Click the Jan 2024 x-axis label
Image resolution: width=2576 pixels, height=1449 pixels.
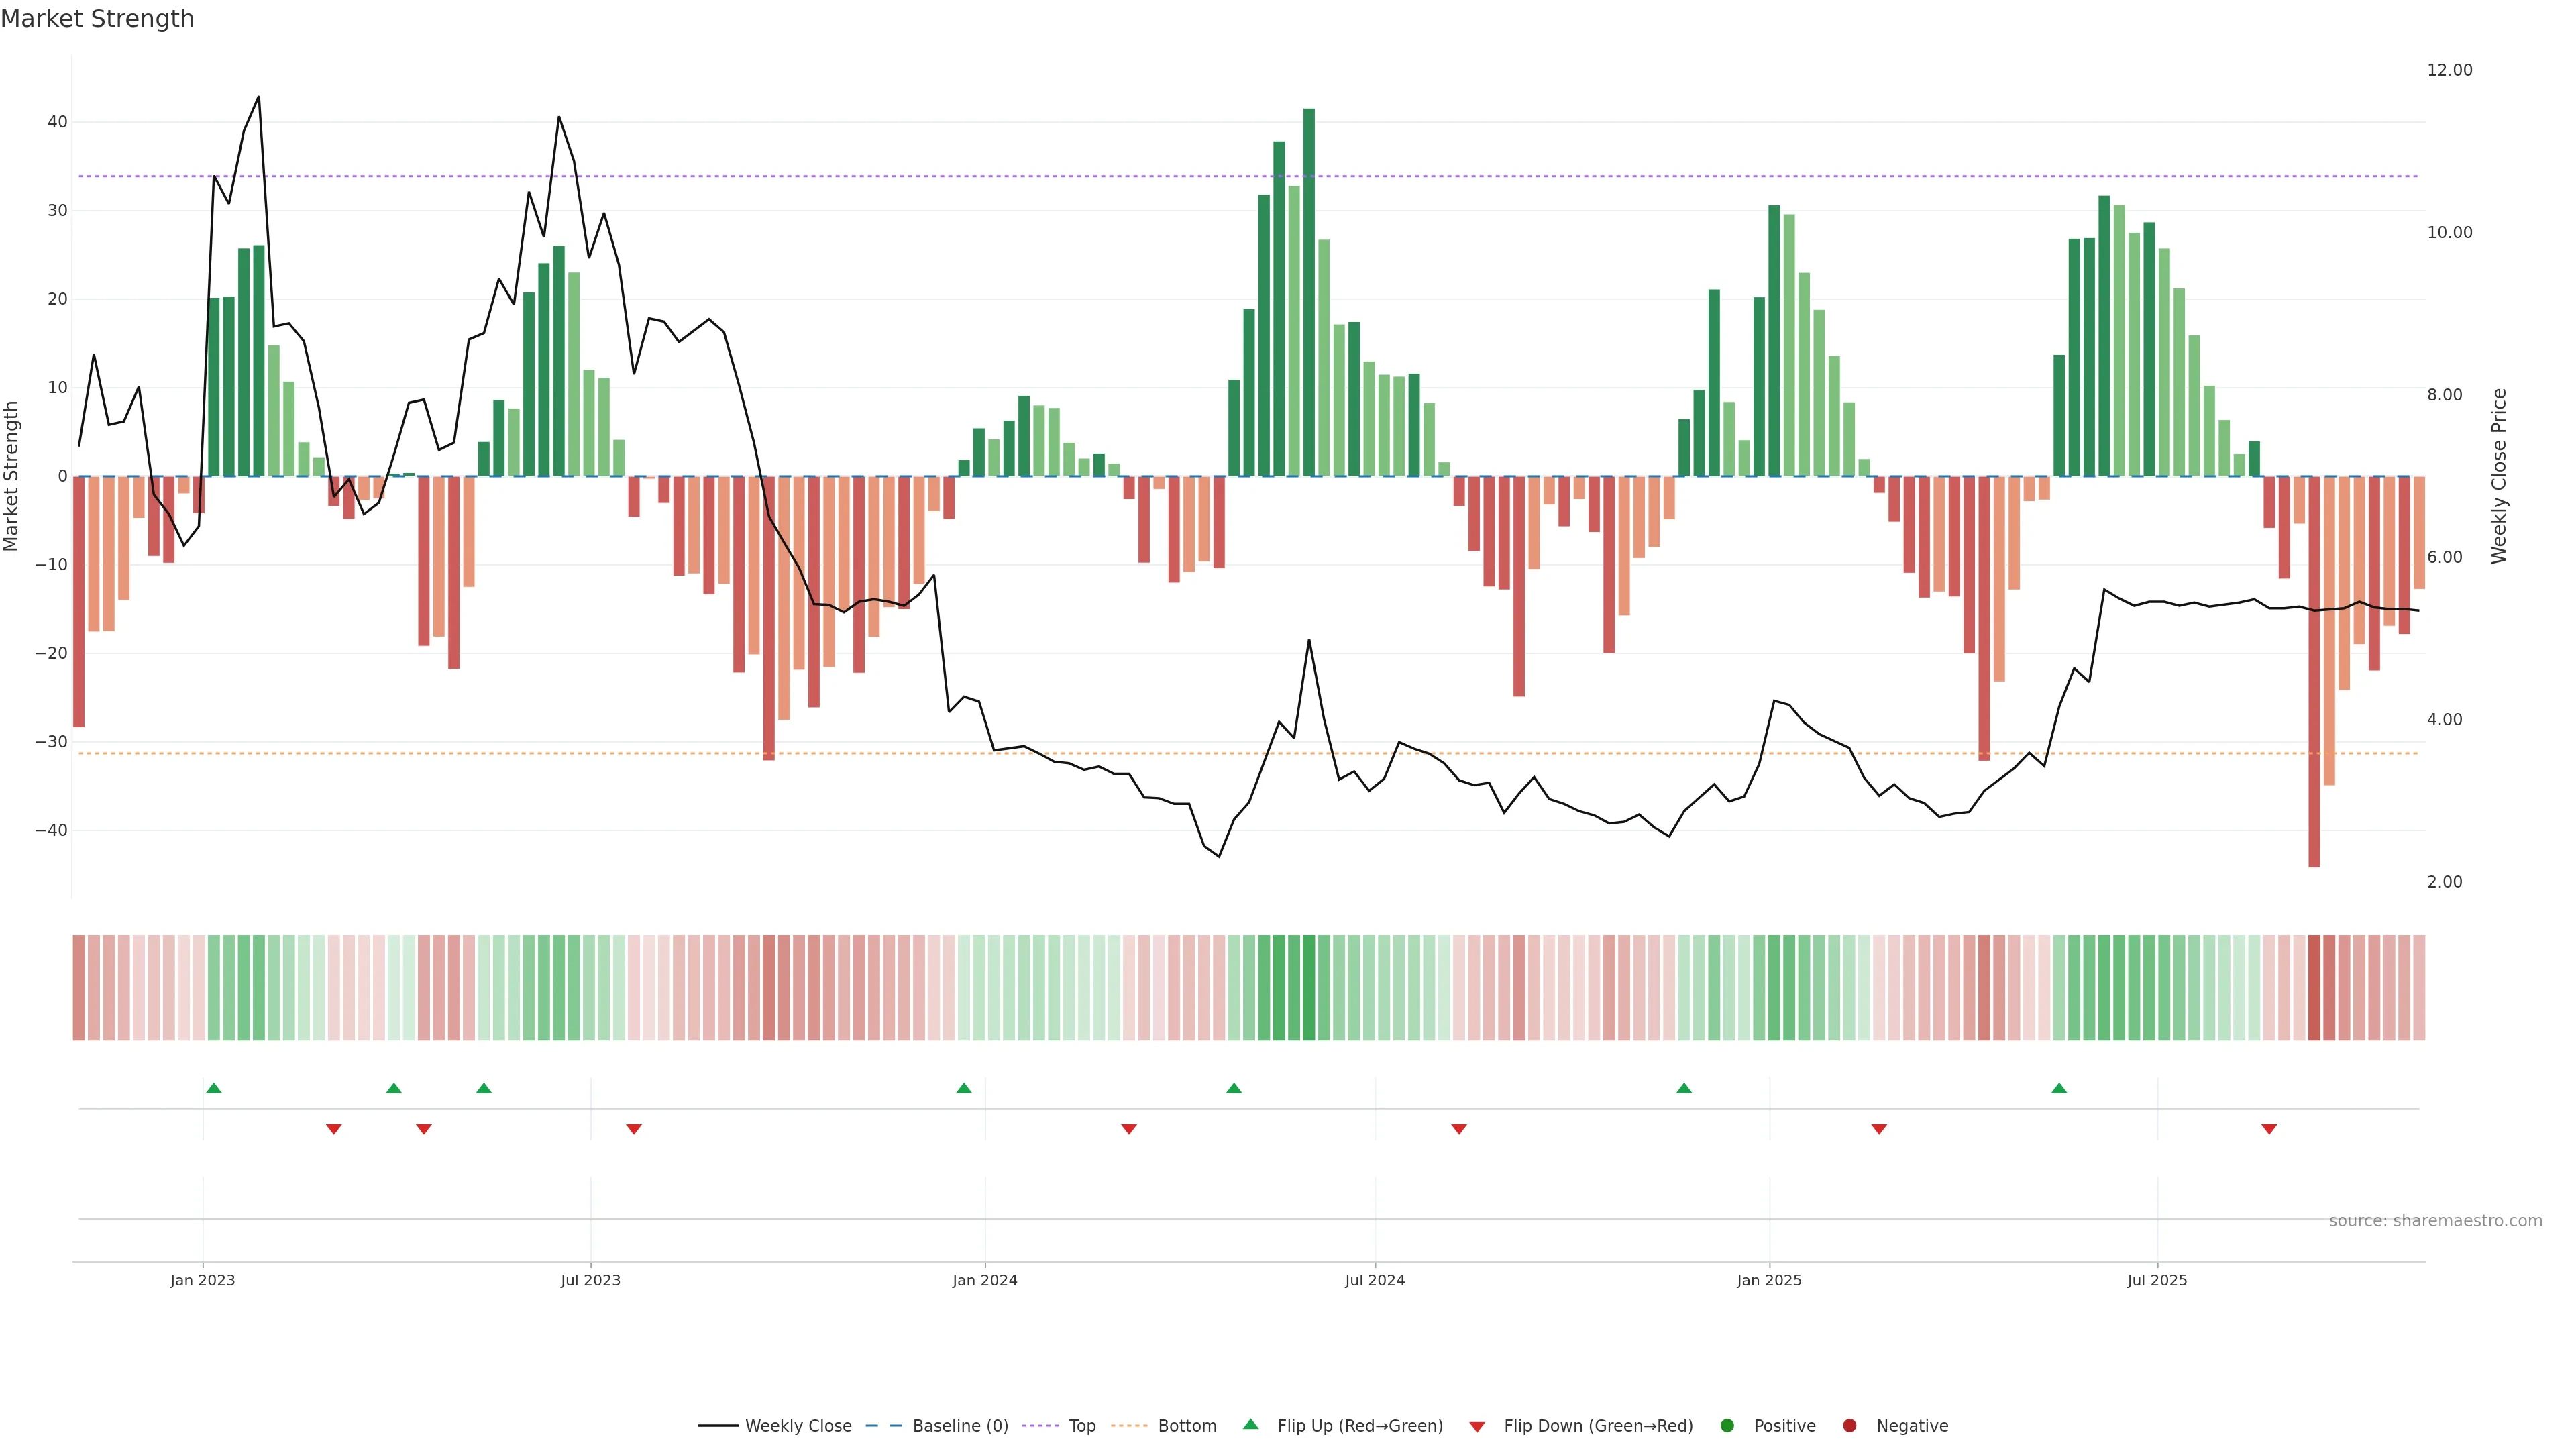tap(985, 1280)
